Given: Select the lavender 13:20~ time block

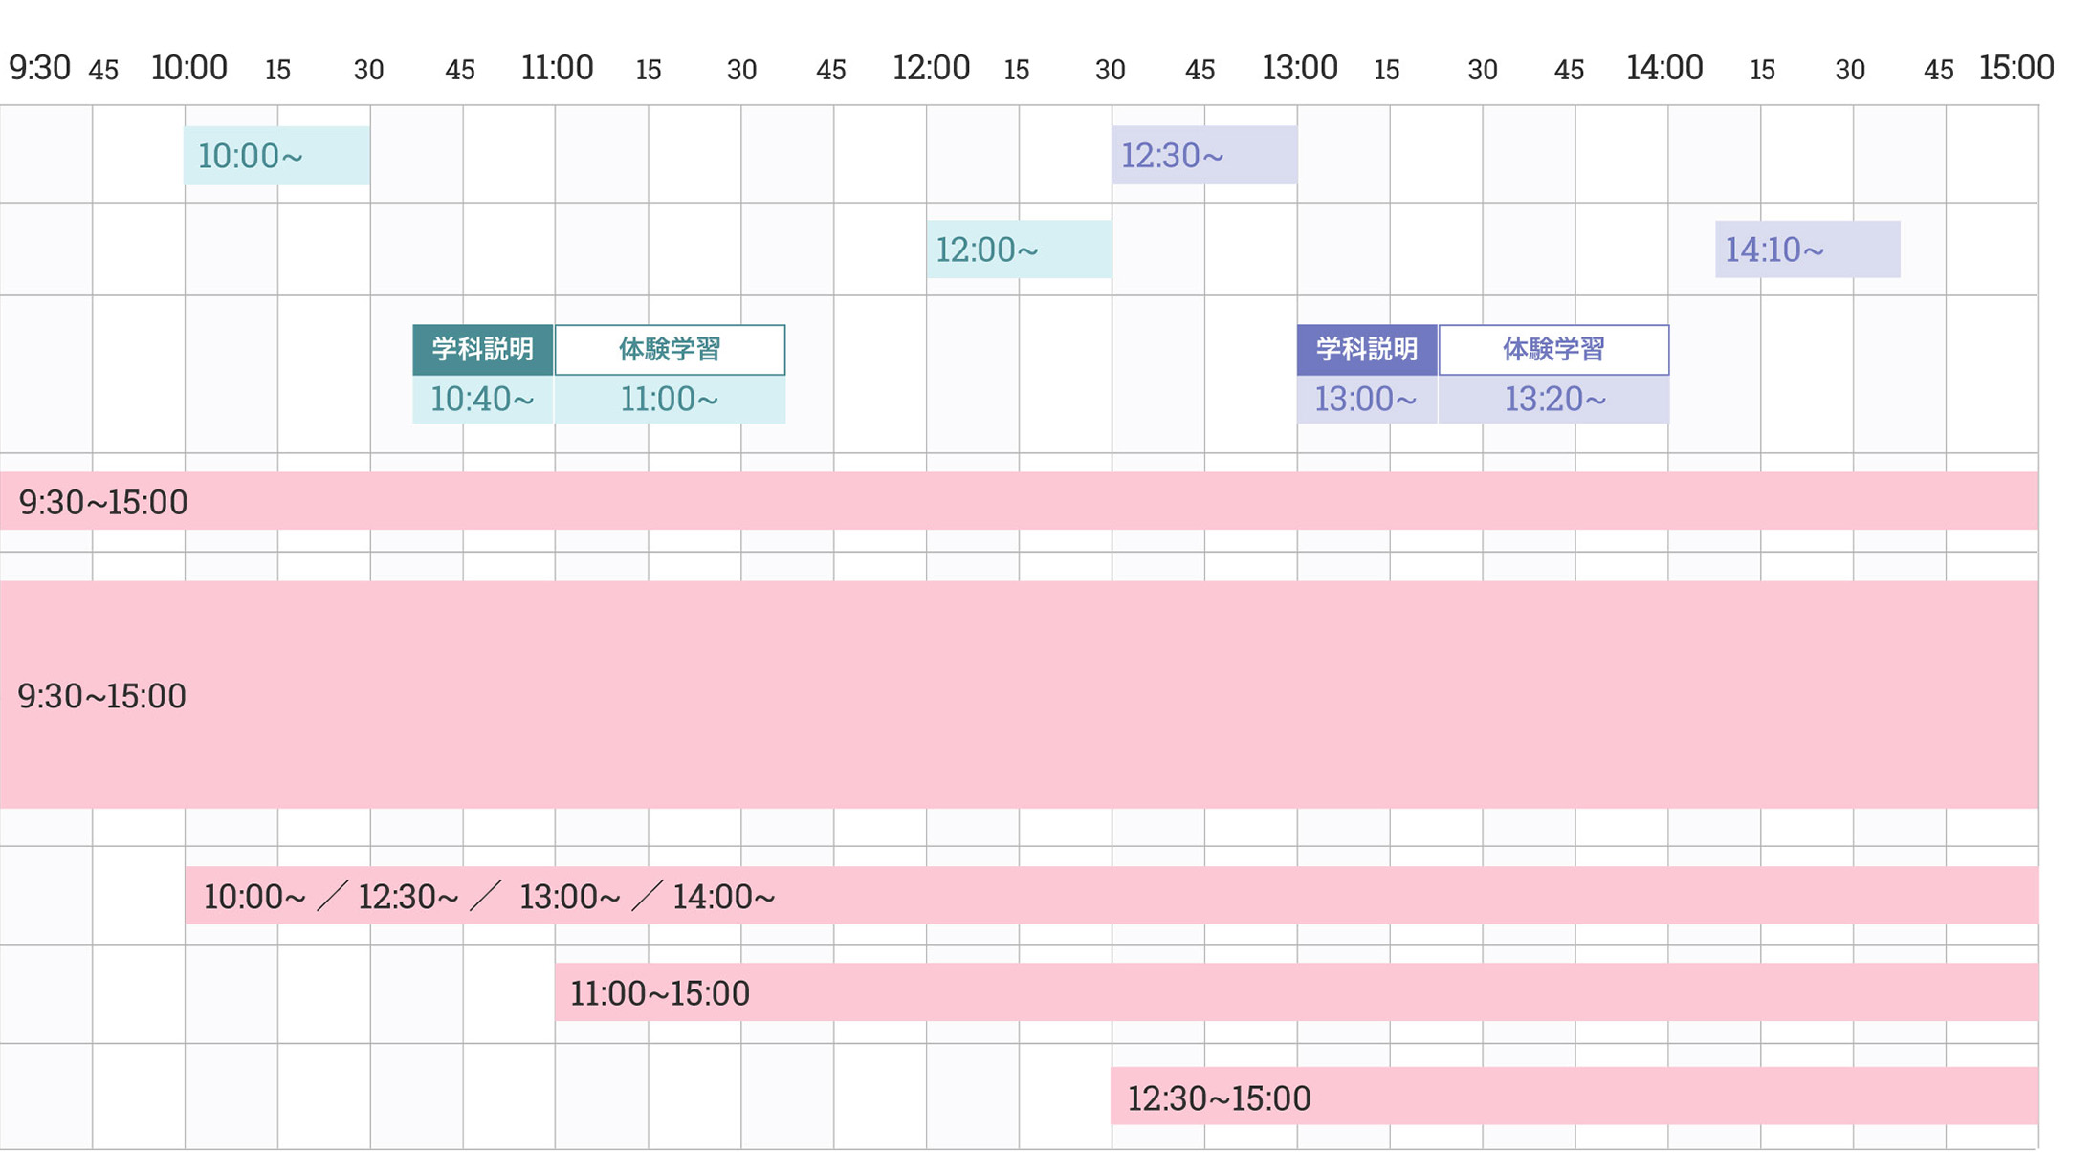Looking at the screenshot, I should (x=1553, y=399).
